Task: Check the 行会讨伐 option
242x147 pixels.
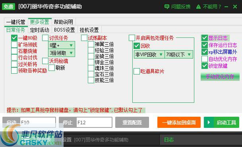Action: tap(14, 57)
